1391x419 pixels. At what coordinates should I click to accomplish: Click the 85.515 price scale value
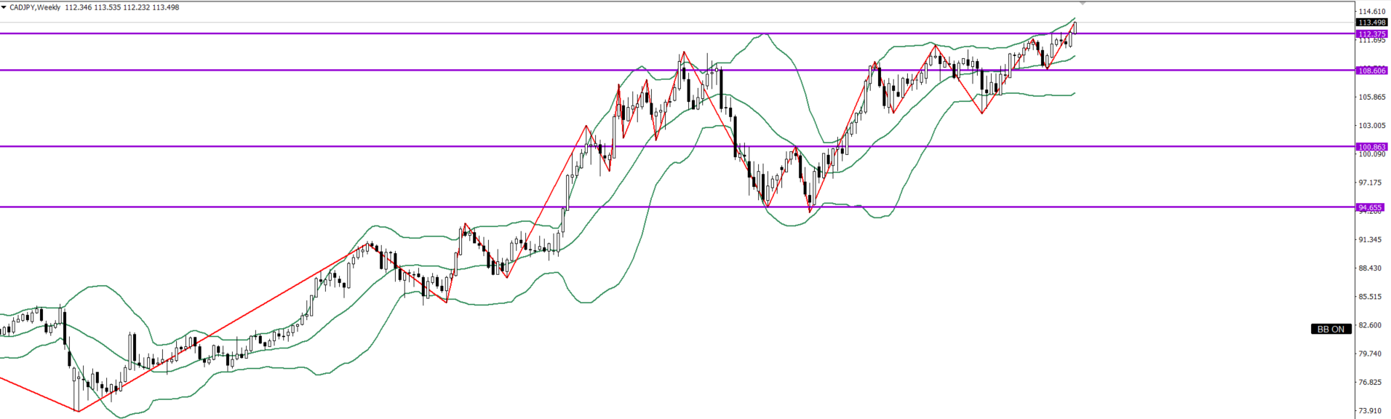point(1371,296)
